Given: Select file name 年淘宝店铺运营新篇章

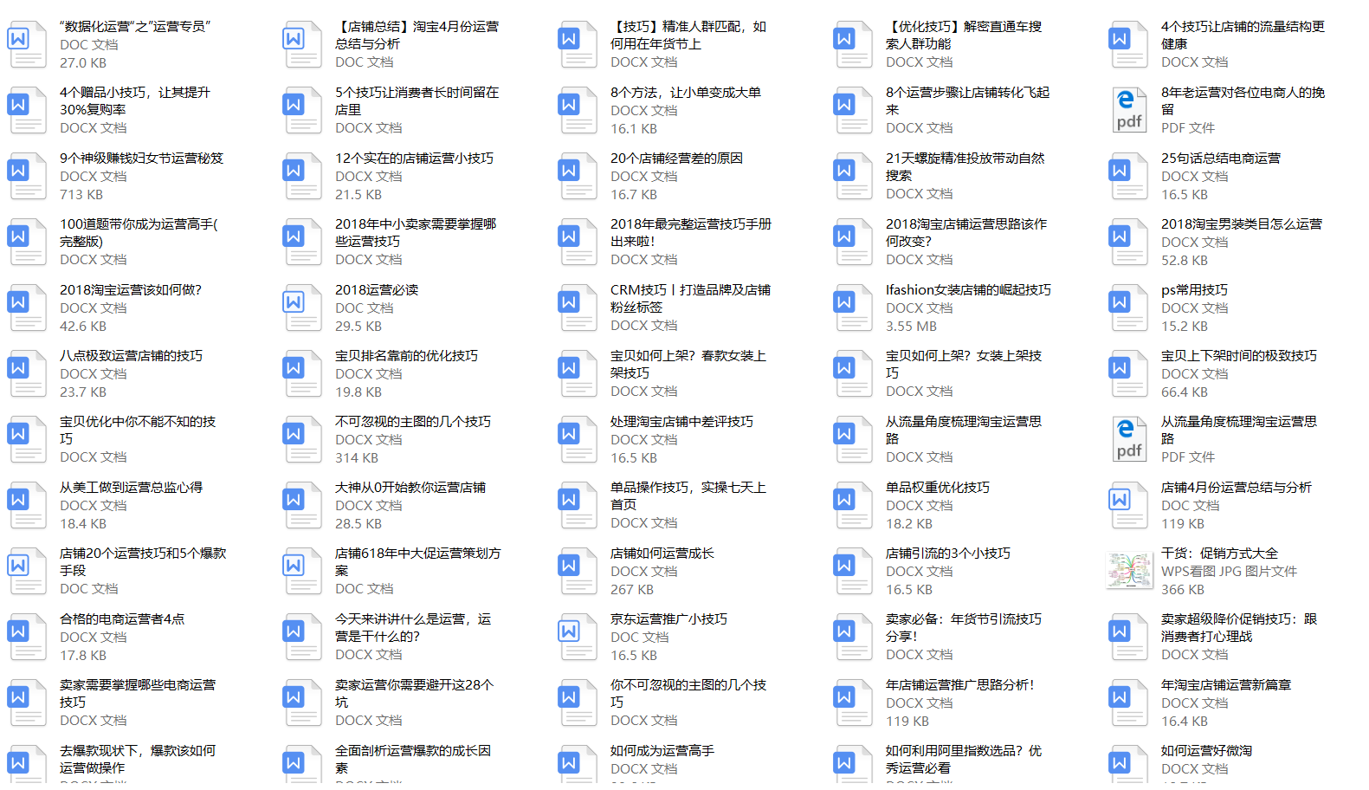Looking at the screenshot, I should point(1226,684).
